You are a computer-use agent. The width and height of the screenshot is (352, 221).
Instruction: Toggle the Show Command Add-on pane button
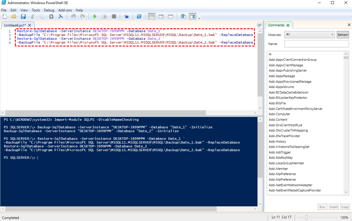pyautogui.click(x=192, y=17)
